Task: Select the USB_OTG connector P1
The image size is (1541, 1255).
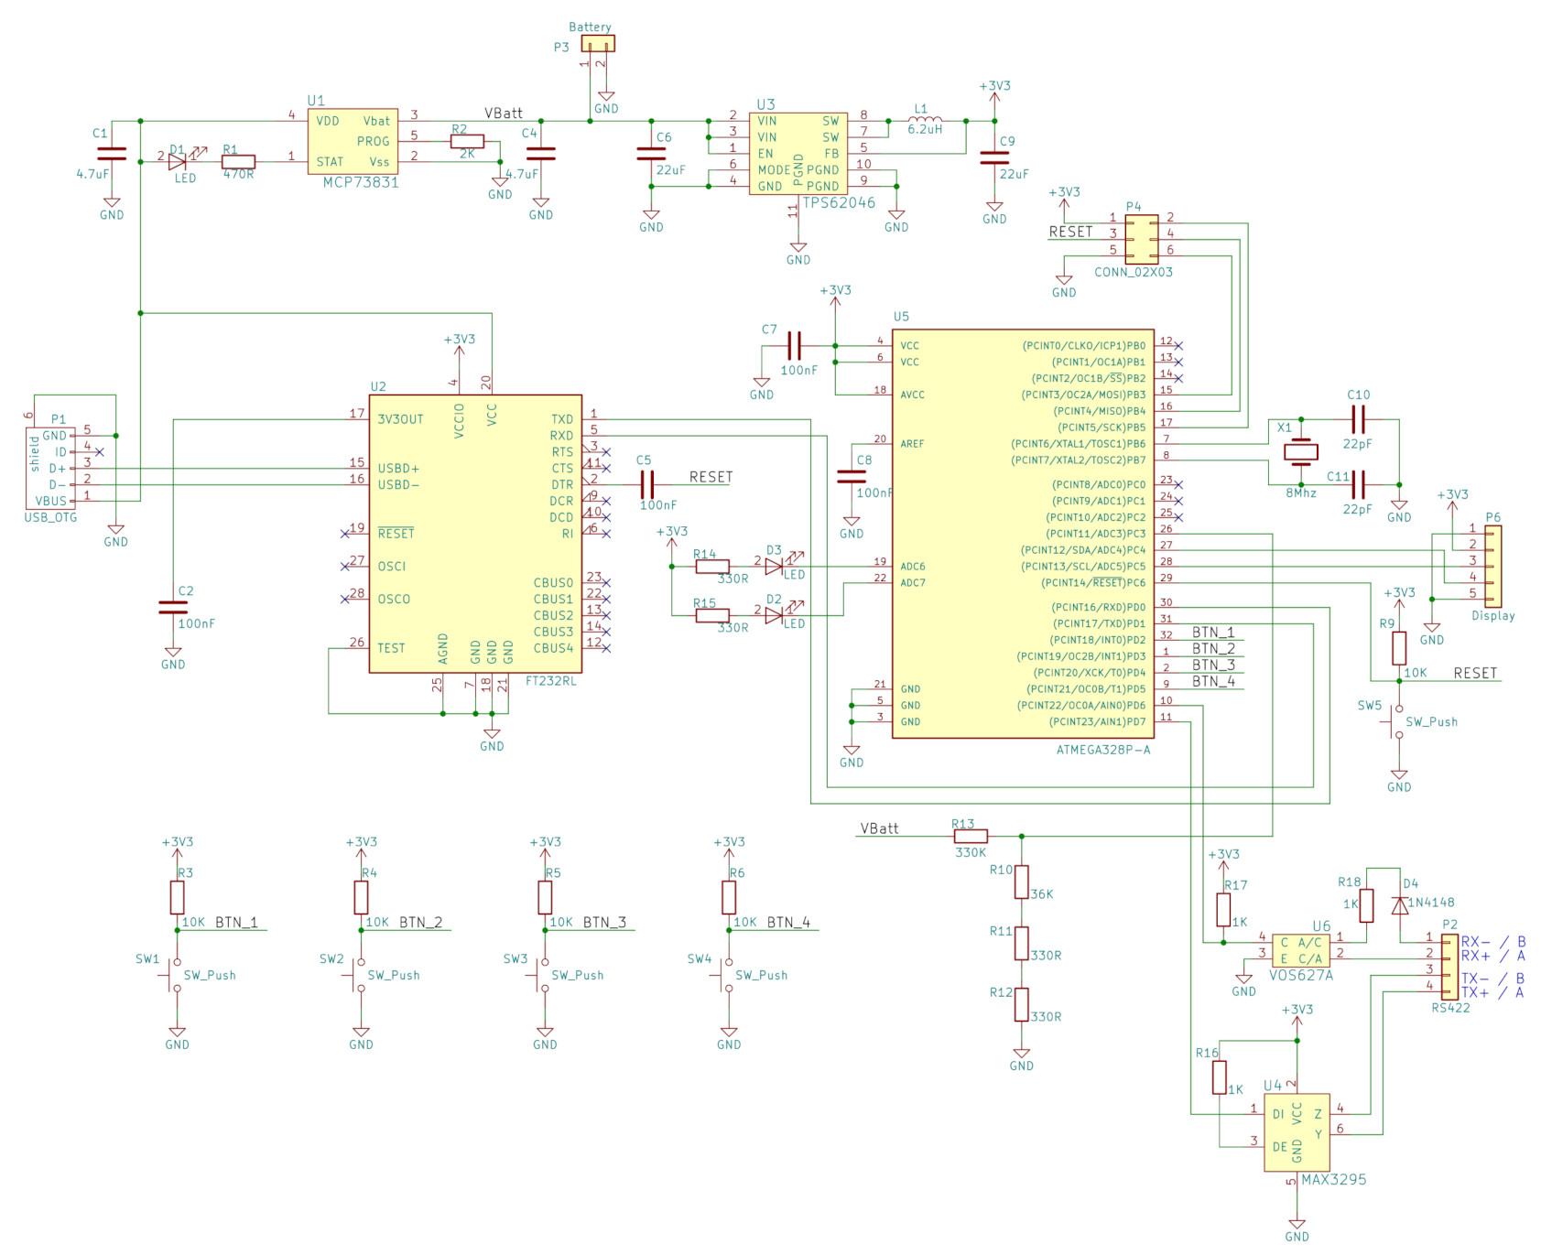Action: point(51,468)
